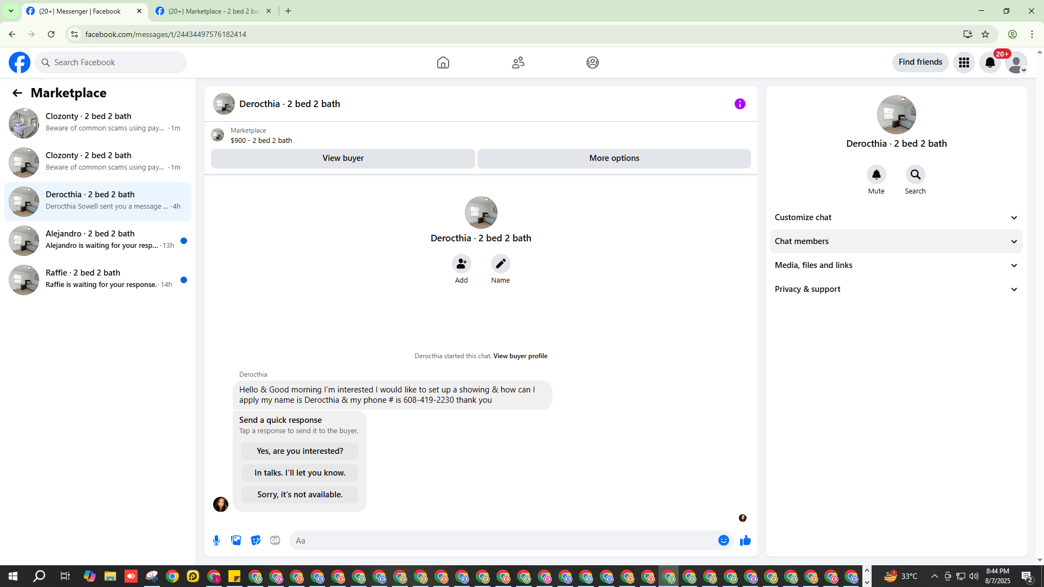1044x587 pixels.
Task: Add people to the chat
Action: click(462, 264)
